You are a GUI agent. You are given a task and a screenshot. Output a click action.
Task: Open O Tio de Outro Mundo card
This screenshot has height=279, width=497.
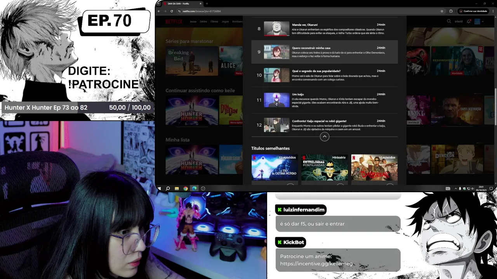click(x=275, y=167)
